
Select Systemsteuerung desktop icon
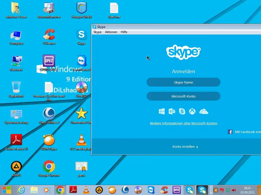(x=16, y=116)
